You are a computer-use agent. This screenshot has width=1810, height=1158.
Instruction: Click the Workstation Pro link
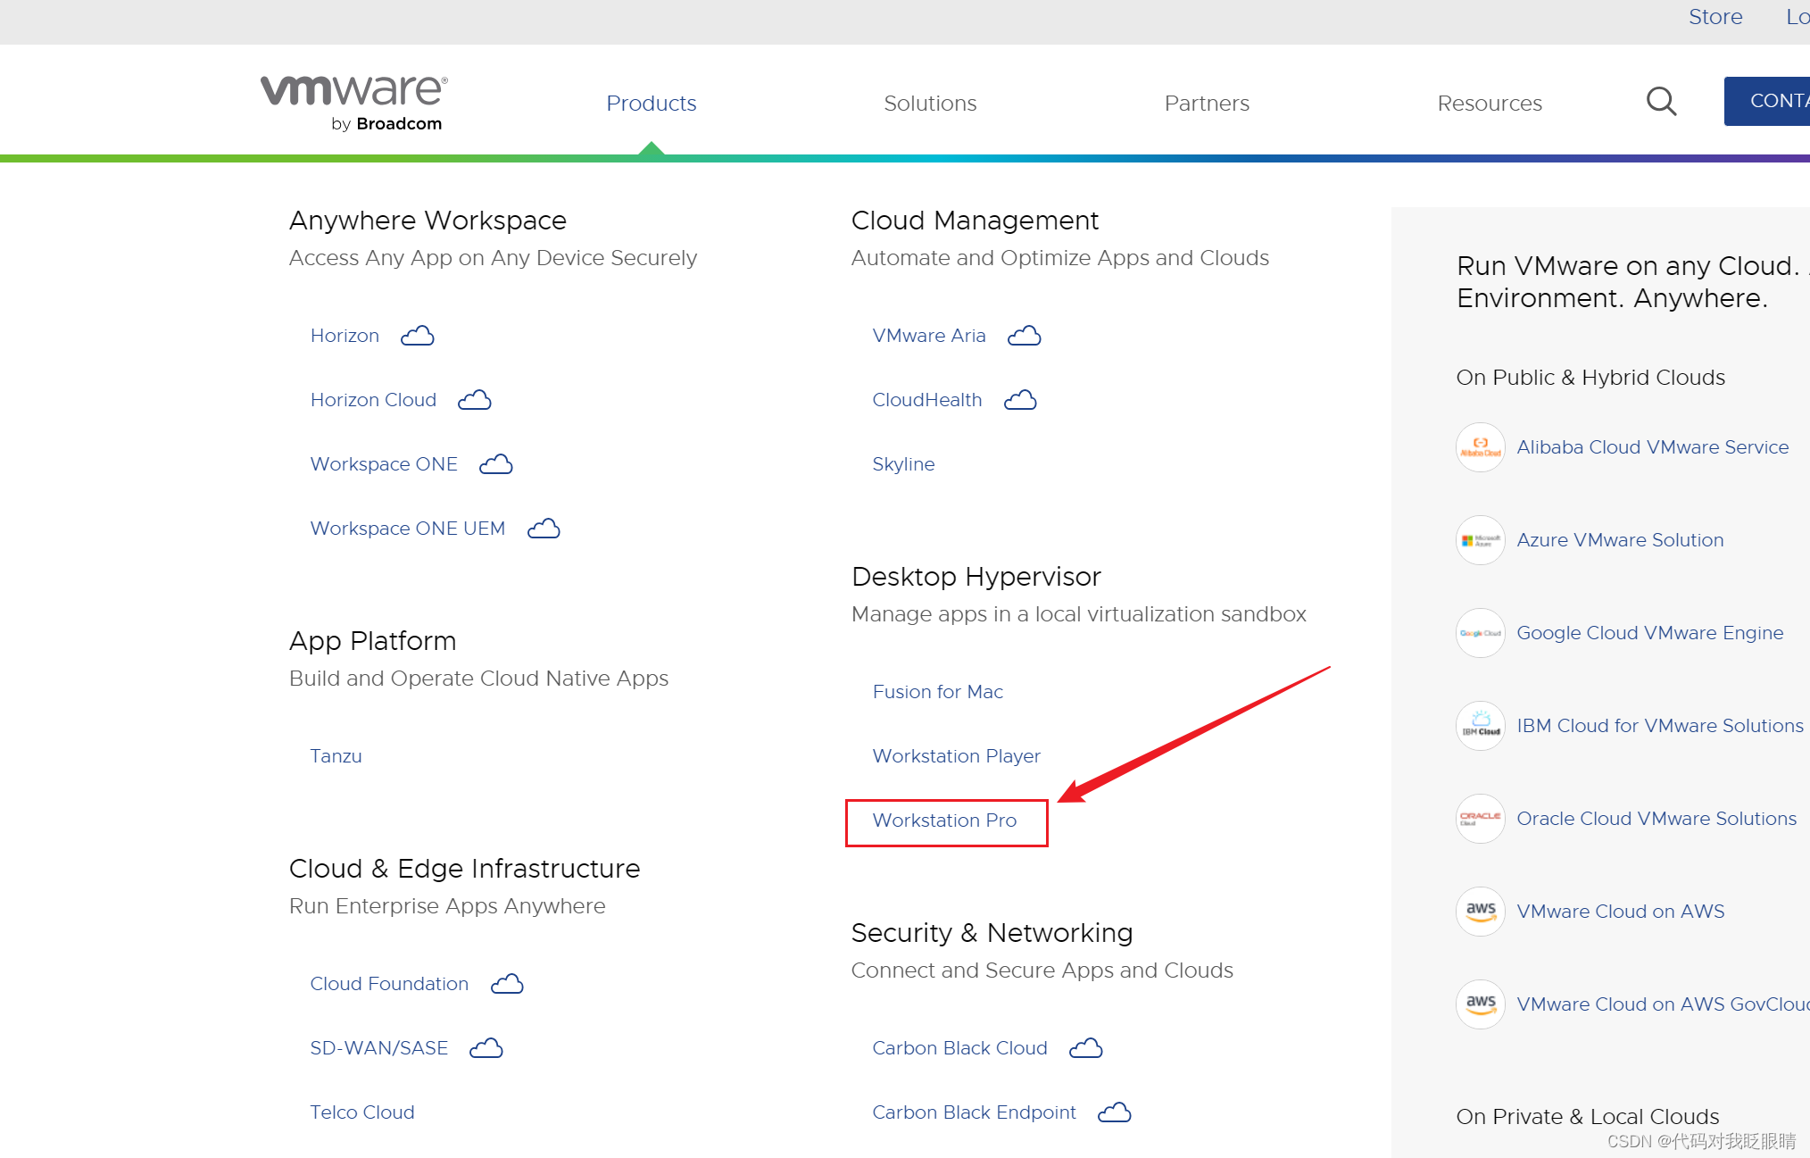click(x=944, y=820)
